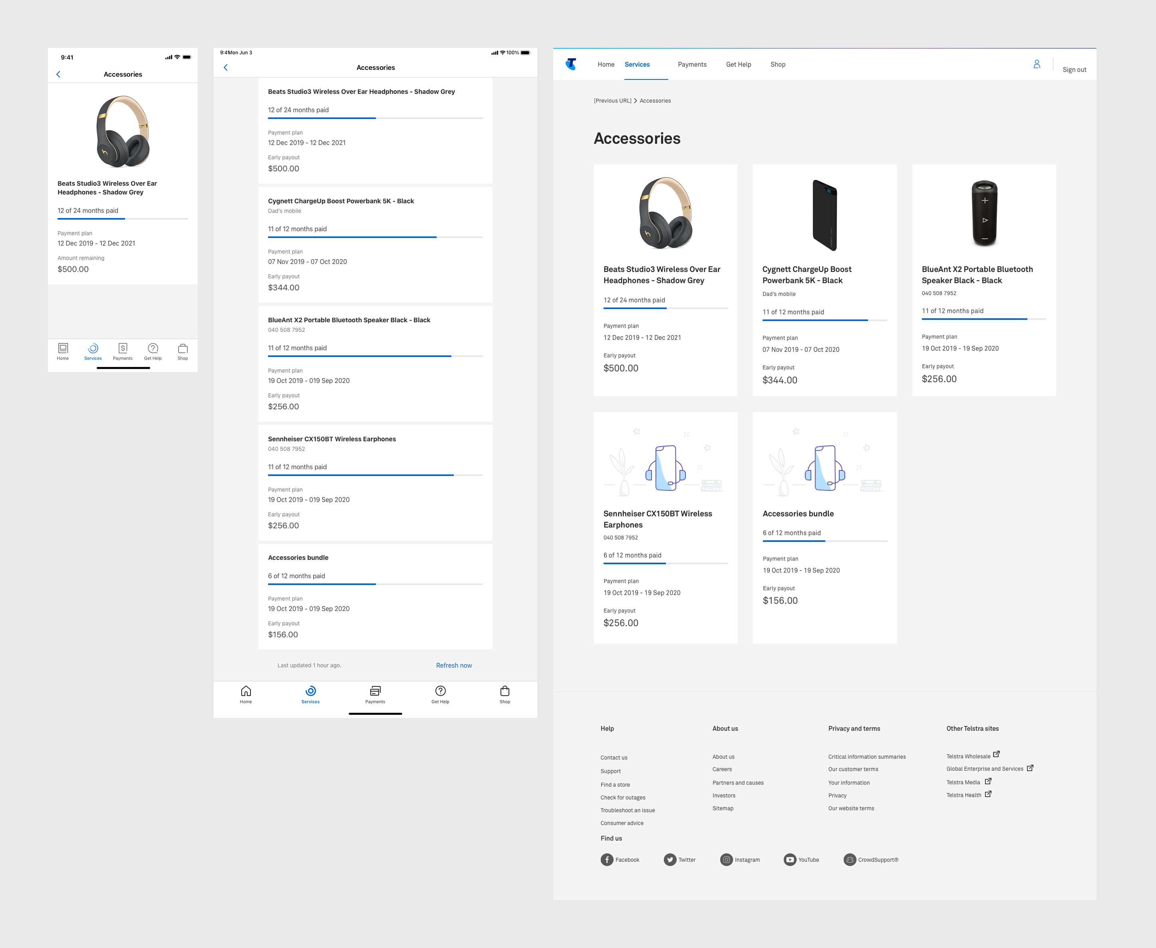
Task: Click Accessories bundle progress bar on web card
Action: click(825, 541)
